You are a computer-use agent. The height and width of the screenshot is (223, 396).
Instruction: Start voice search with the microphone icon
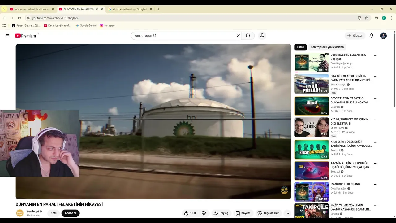coord(262,36)
